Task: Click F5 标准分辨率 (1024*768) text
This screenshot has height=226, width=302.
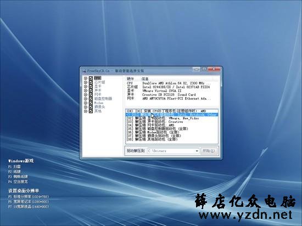Action: click(29, 197)
